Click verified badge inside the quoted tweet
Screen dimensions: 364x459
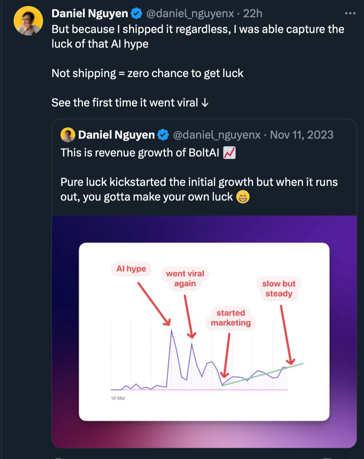pos(163,135)
